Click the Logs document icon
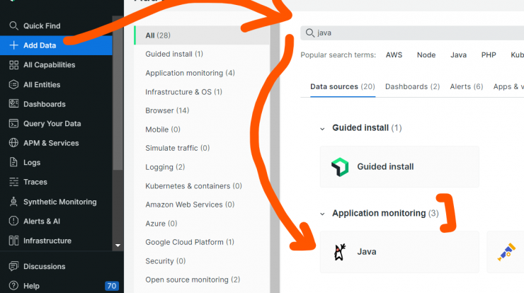The image size is (524, 293). click(x=13, y=162)
